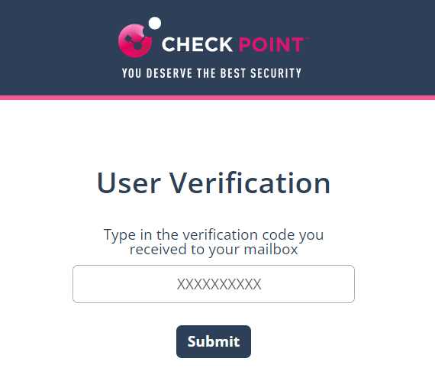
Task: Click the trademark symbol after POINT
Action: pyautogui.click(x=307, y=39)
